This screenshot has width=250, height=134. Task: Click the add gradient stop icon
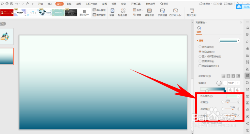230,90
